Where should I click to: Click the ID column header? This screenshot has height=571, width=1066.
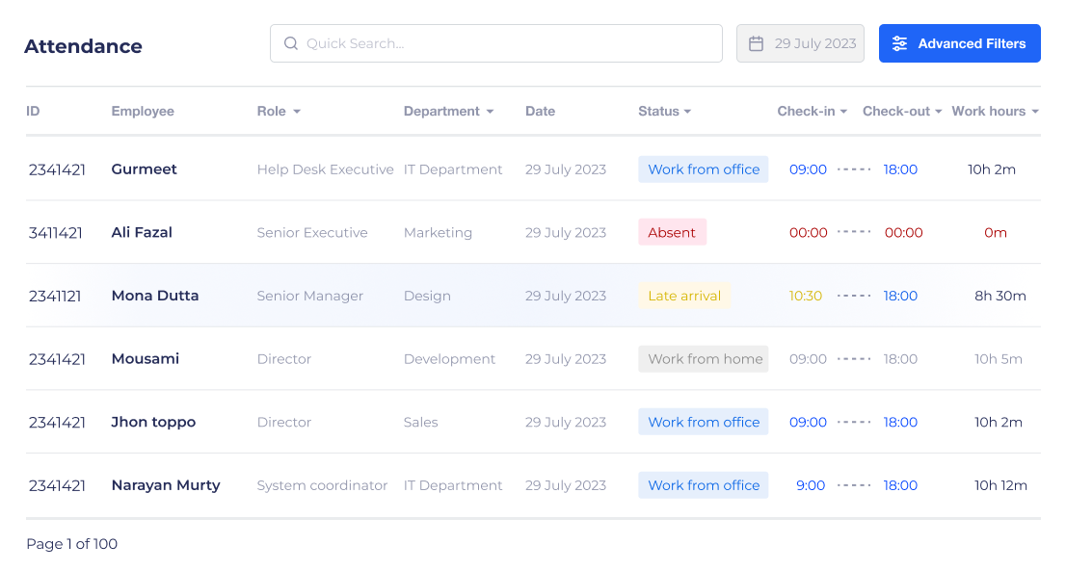pos(33,112)
